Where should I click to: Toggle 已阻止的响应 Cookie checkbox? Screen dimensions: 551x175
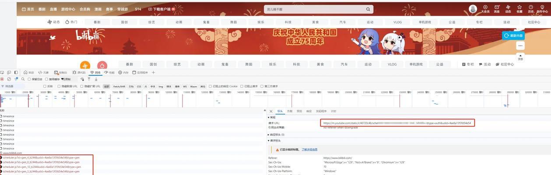click(x=210, y=86)
